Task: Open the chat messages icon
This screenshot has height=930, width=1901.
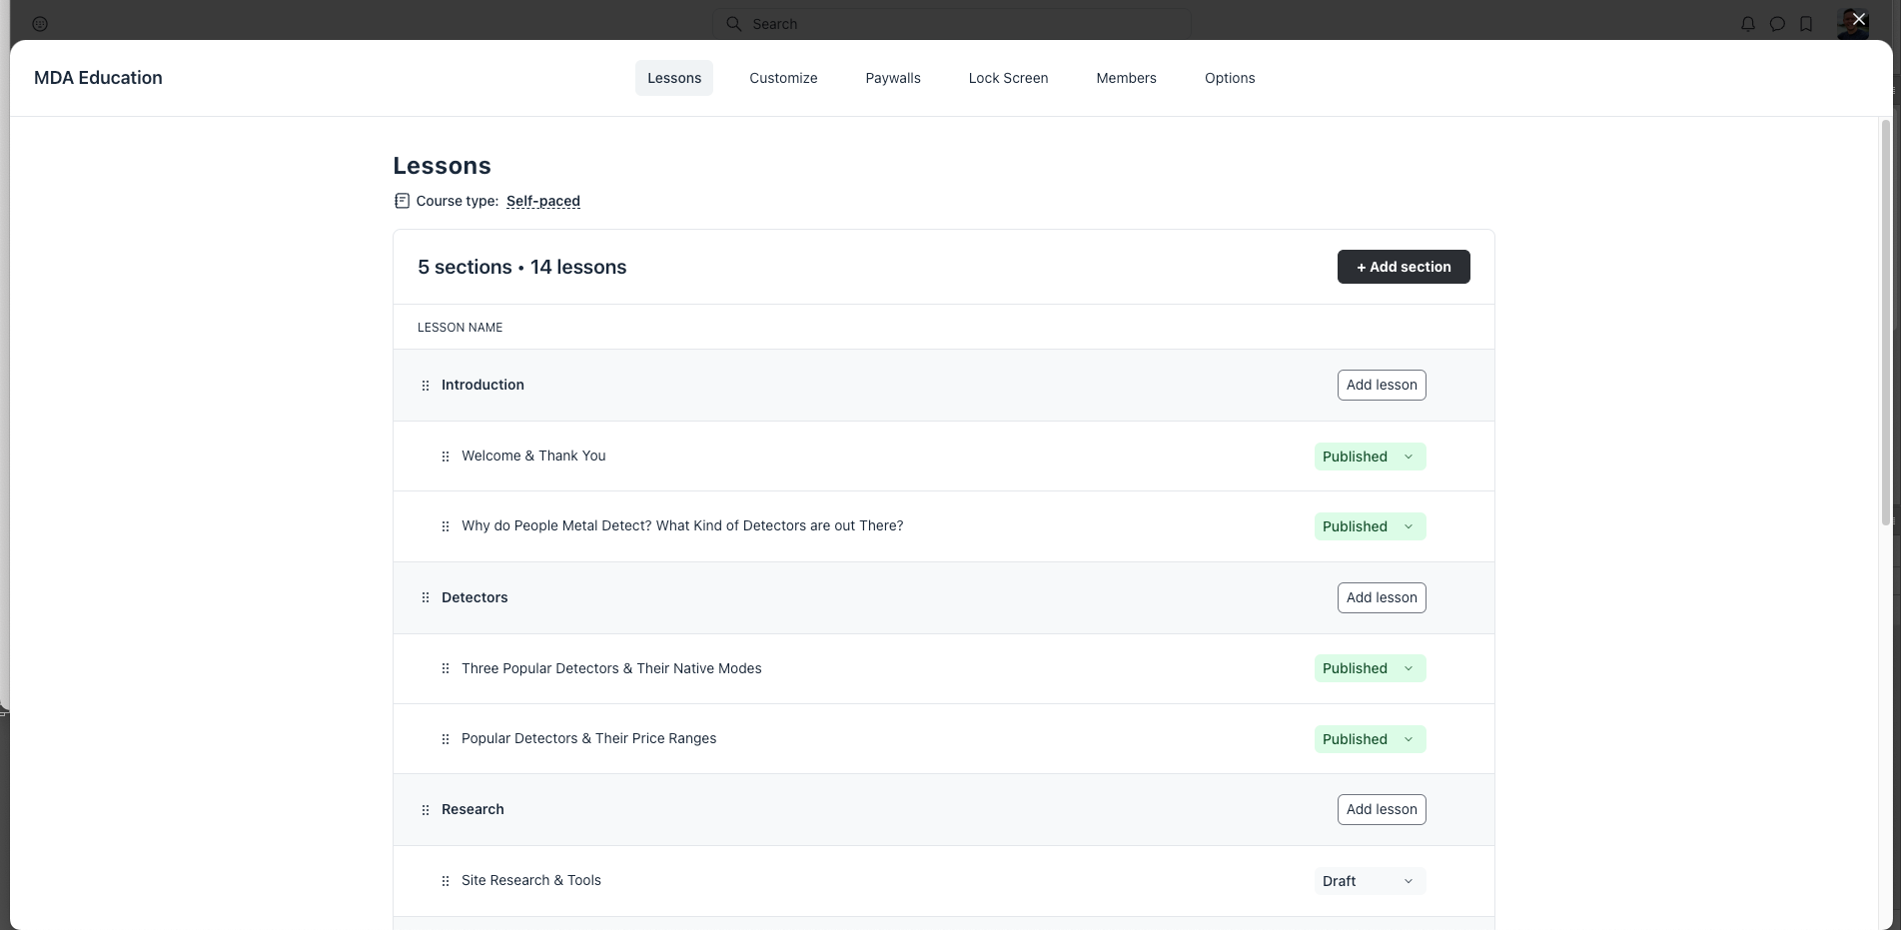Action: (x=1777, y=24)
